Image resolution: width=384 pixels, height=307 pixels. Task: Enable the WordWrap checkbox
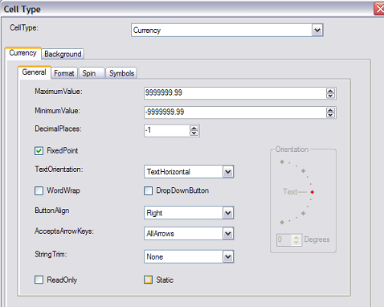39,190
